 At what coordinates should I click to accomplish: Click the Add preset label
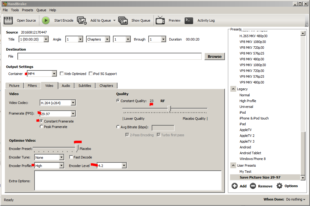pyautogui.click(x=243, y=186)
